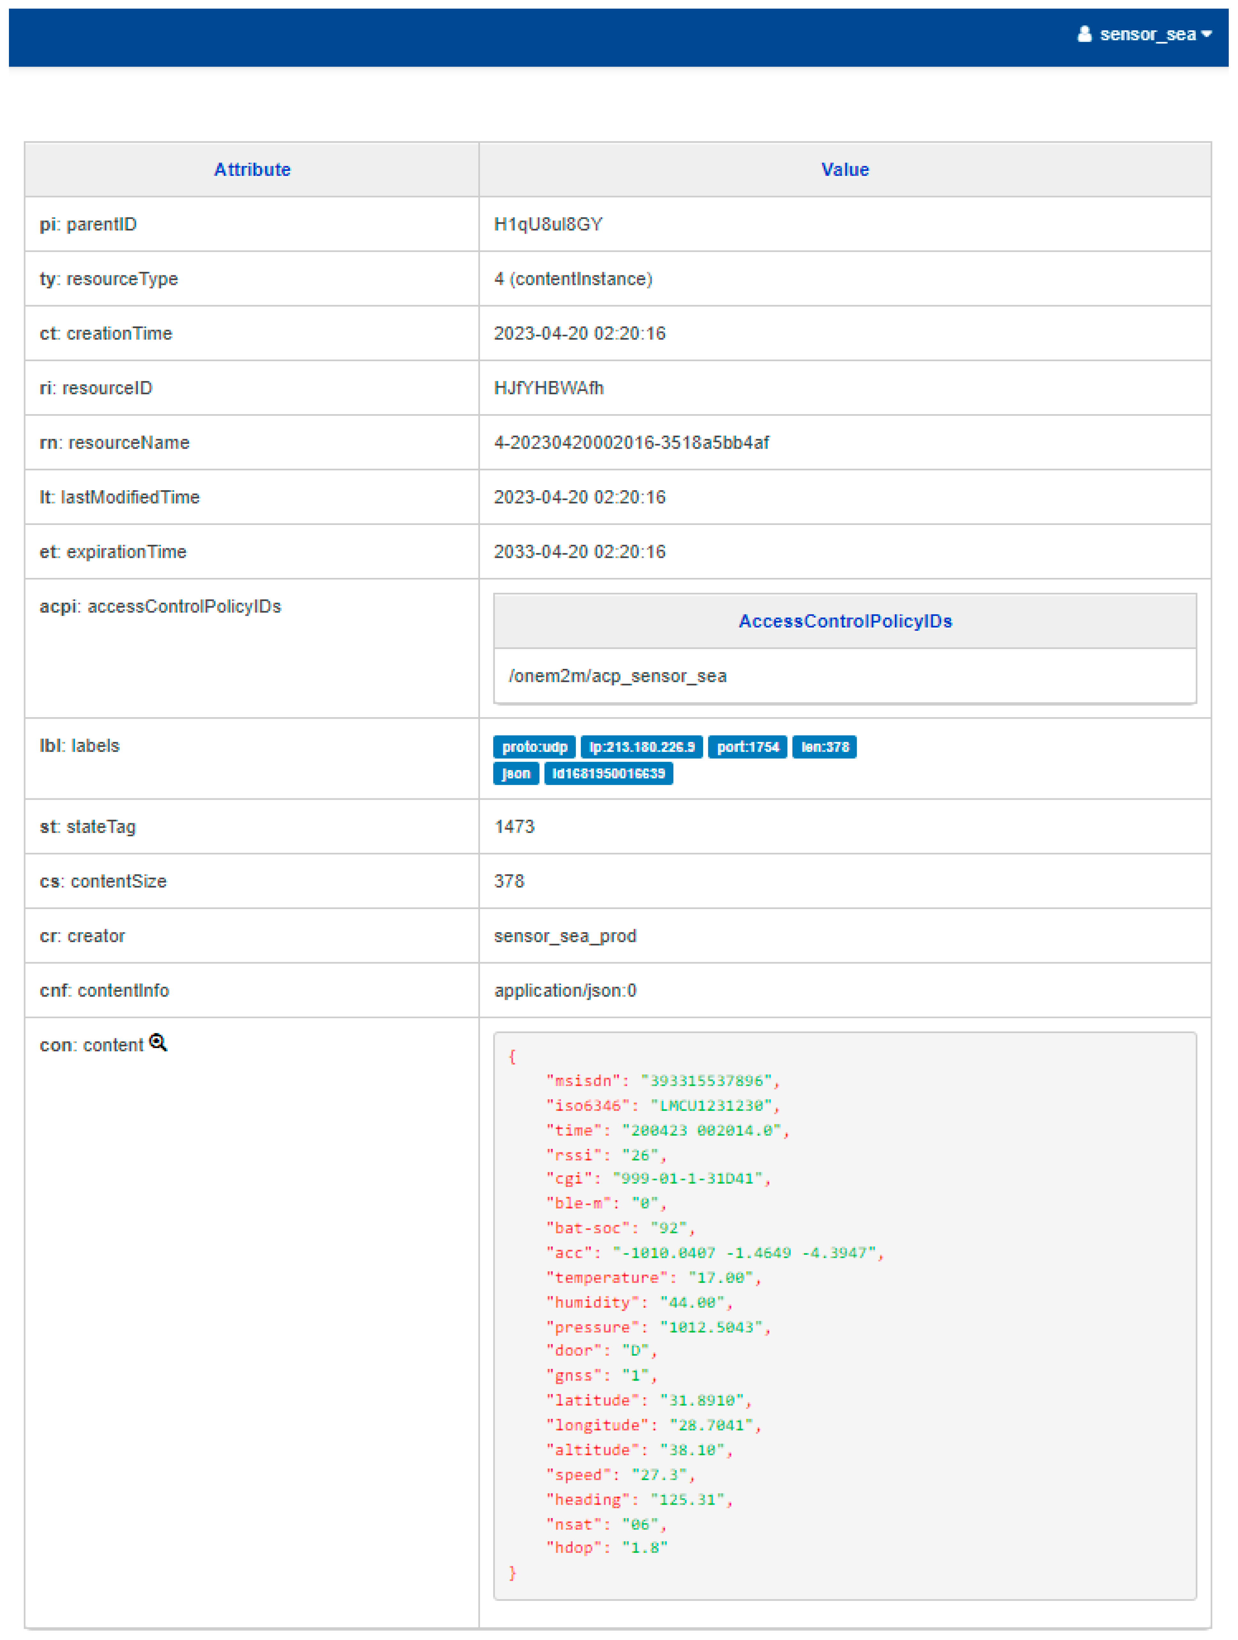Click the Value column header

[x=844, y=170]
